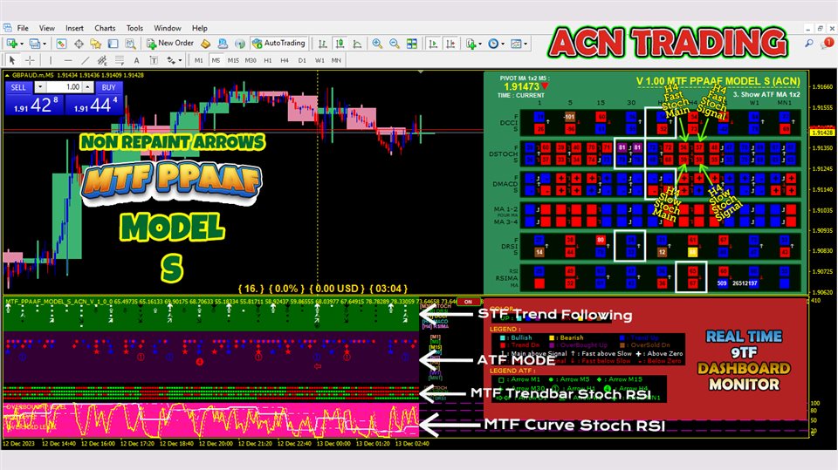Screen dimensions: 838x470
Task: Open the new chart dropdown arrow
Action: click(22, 43)
